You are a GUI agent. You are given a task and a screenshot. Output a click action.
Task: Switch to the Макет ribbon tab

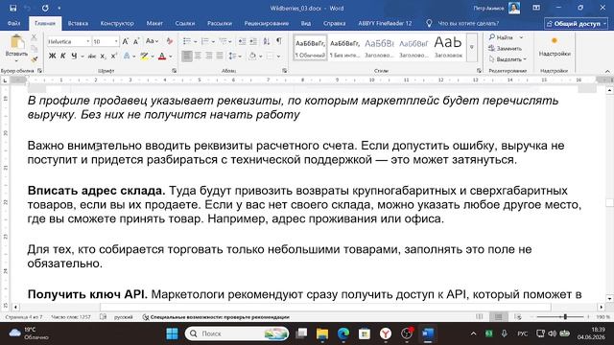154,23
